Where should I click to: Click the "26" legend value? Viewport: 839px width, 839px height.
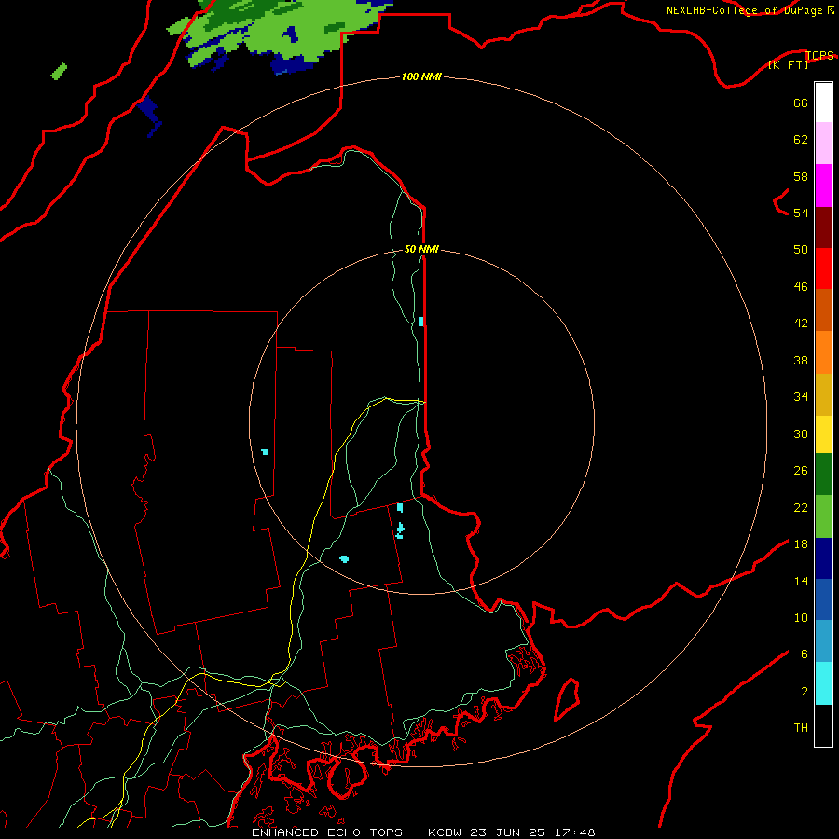801,471
